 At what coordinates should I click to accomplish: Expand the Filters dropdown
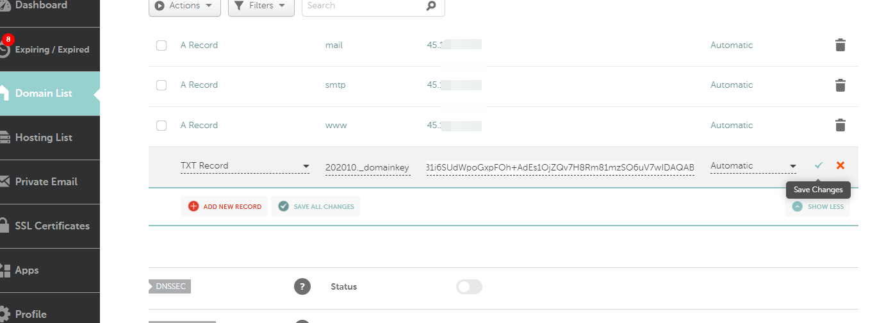coord(261,6)
